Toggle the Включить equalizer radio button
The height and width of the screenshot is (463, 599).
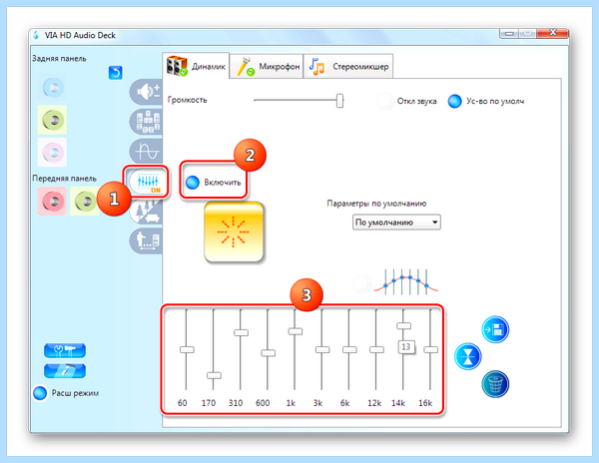pyautogui.click(x=193, y=182)
